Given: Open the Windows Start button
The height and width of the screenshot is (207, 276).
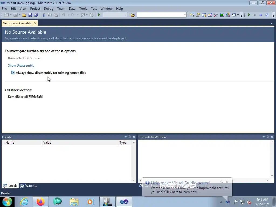Looking at the screenshot, I should (7, 202).
